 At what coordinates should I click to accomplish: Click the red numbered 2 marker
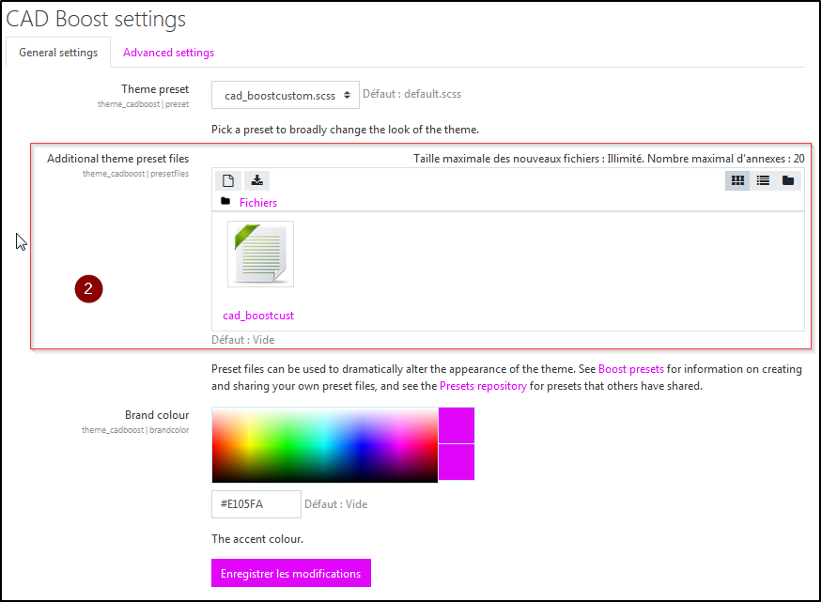pos(88,289)
